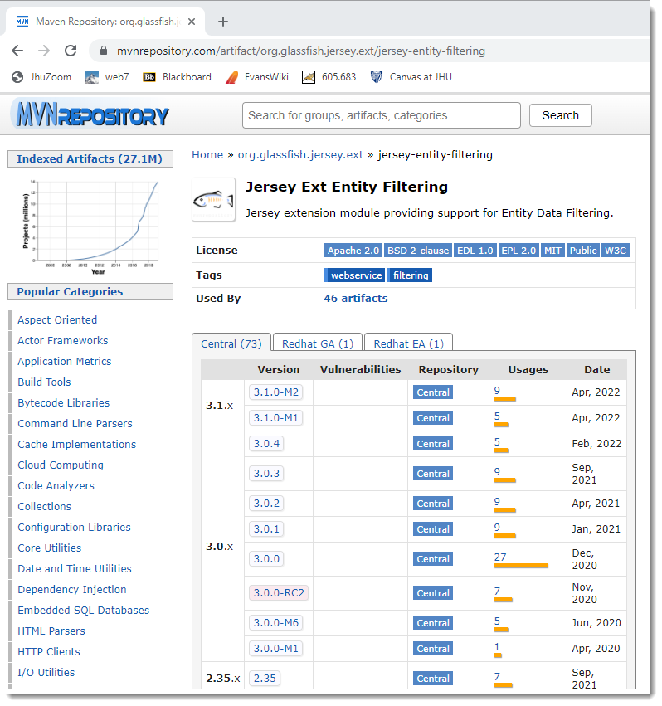Select the Public license badge

(x=582, y=251)
